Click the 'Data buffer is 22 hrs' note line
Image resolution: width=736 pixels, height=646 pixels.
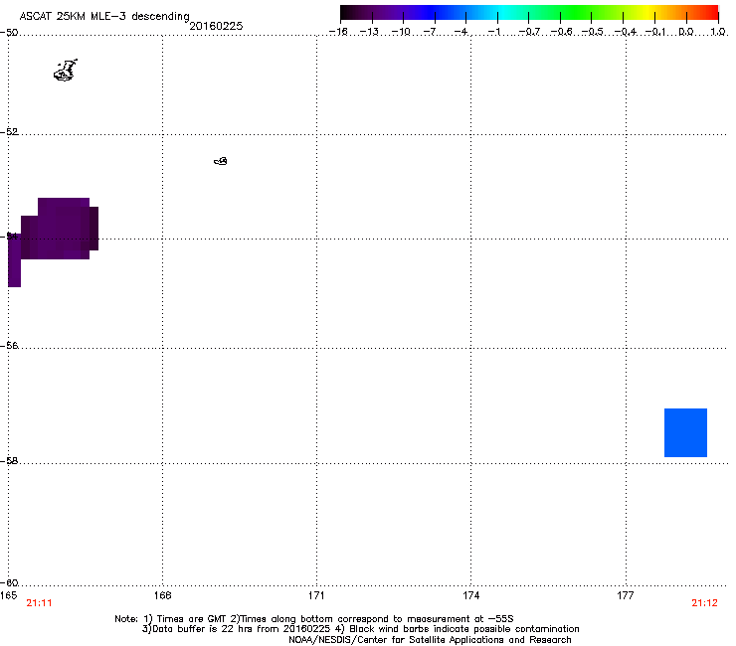coord(360,629)
